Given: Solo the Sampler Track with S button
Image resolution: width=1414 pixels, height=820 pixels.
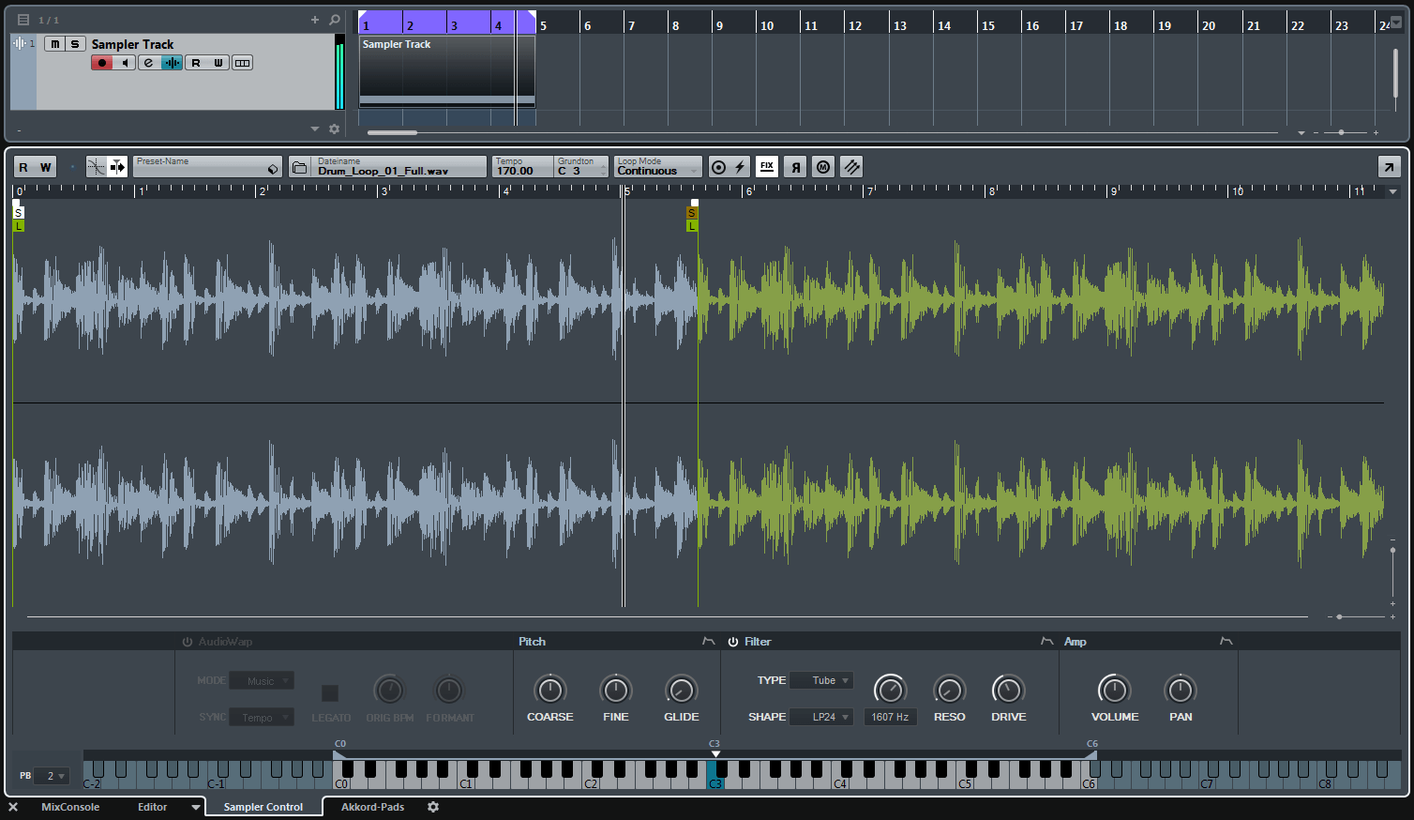Looking at the screenshot, I should click(x=75, y=44).
